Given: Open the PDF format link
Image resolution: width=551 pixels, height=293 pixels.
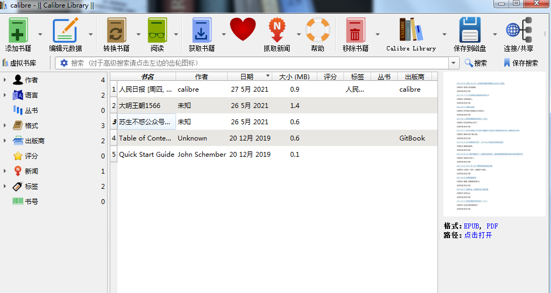Looking at the screenshot, I should 492,226.
